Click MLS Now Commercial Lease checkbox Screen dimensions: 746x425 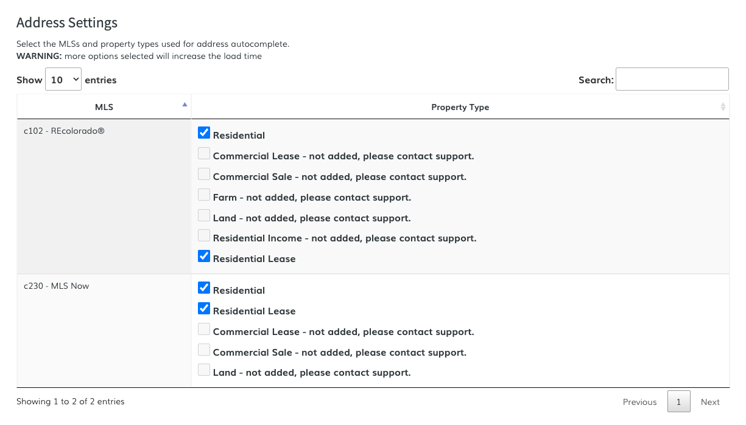(x=204, y=330)
